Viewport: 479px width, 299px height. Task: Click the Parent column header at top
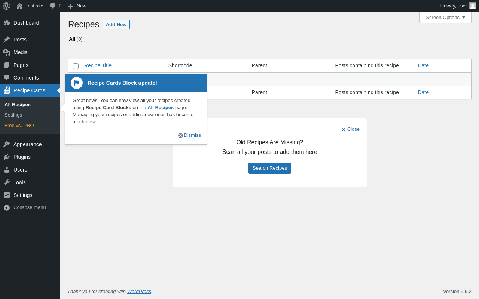click(259, 65)
